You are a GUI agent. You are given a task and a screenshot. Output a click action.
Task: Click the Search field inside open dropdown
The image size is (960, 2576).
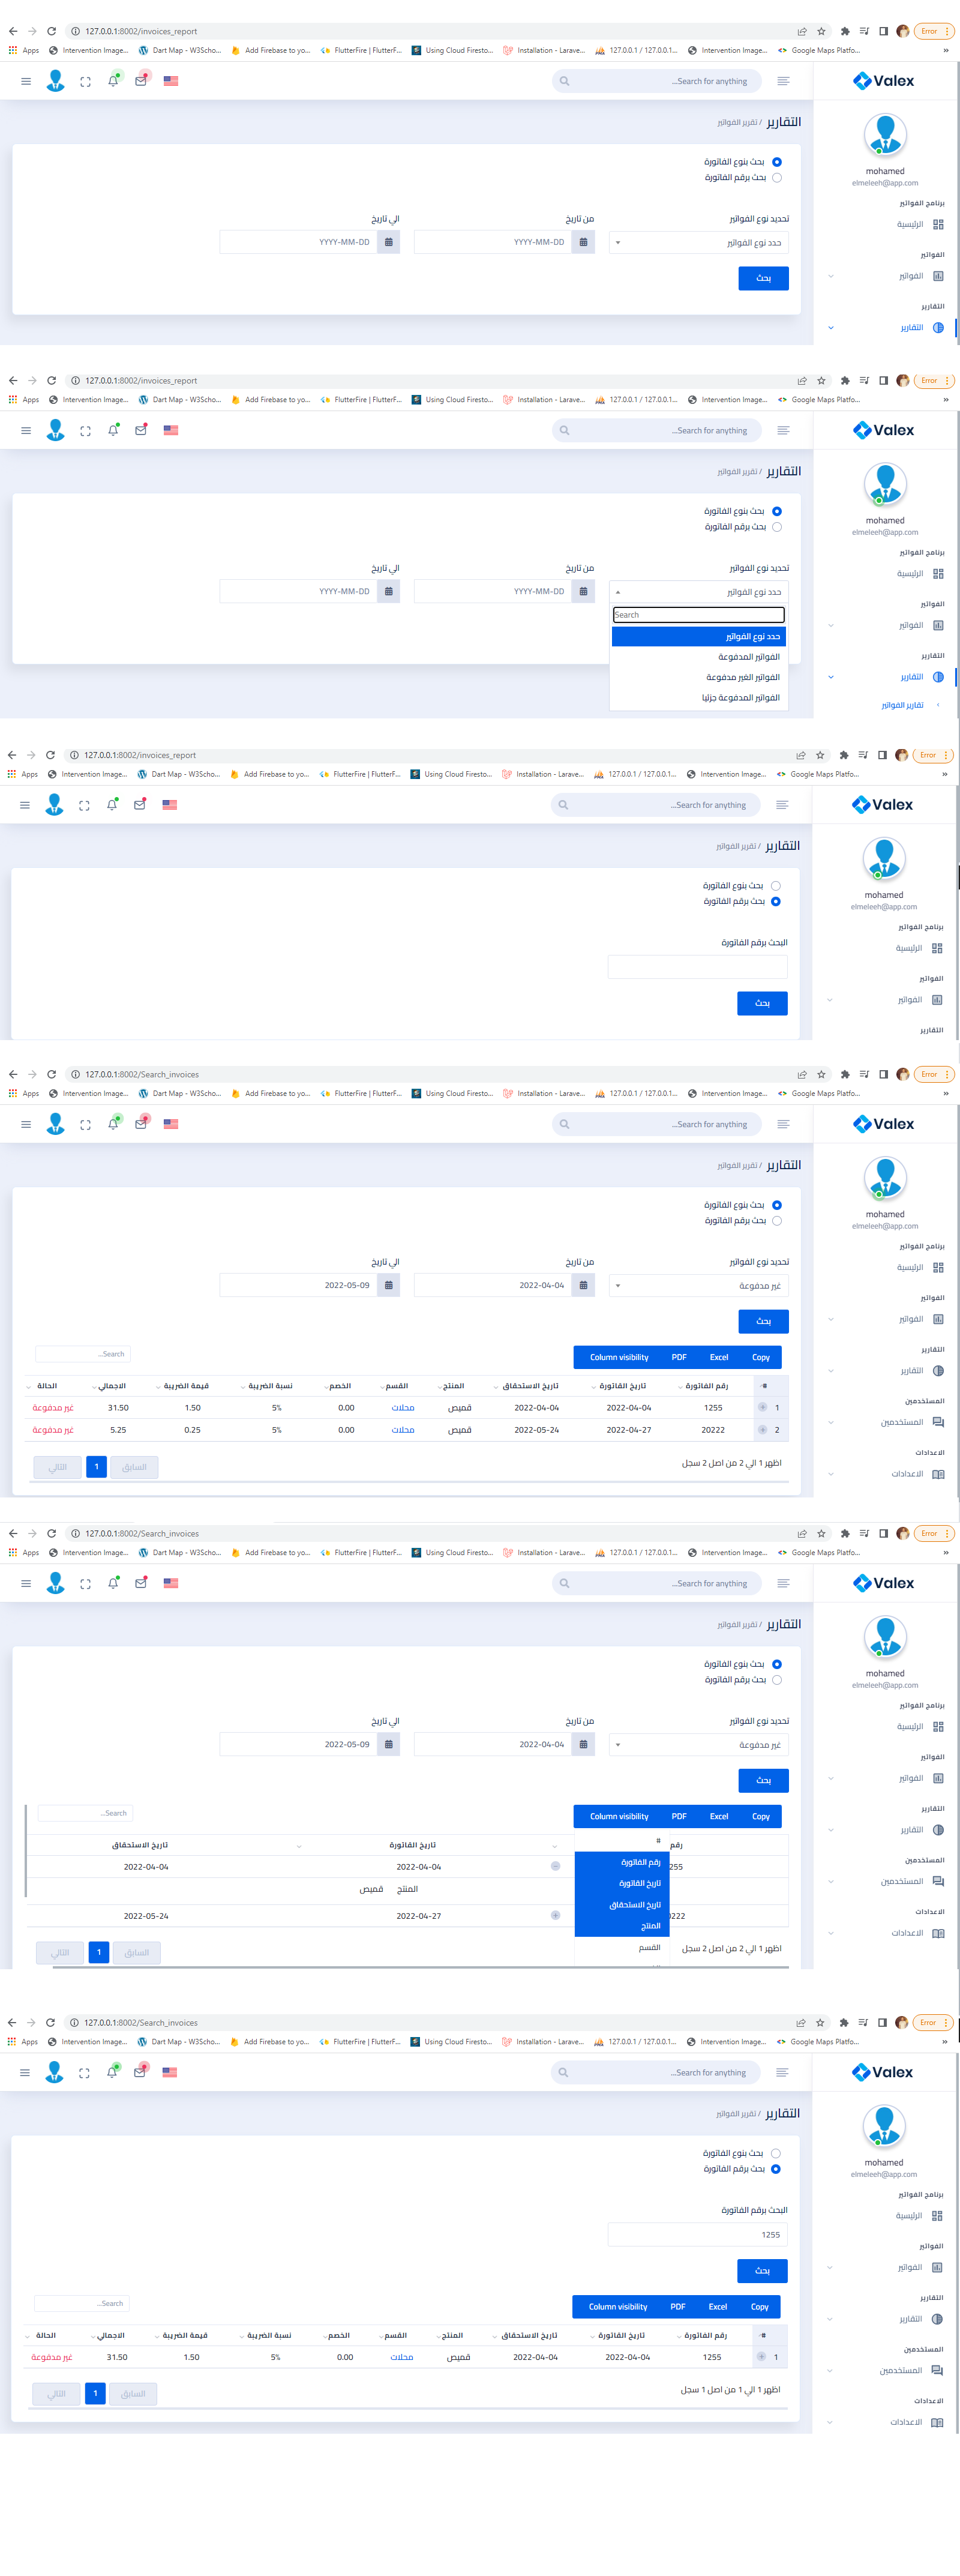(x=699, y=615)
